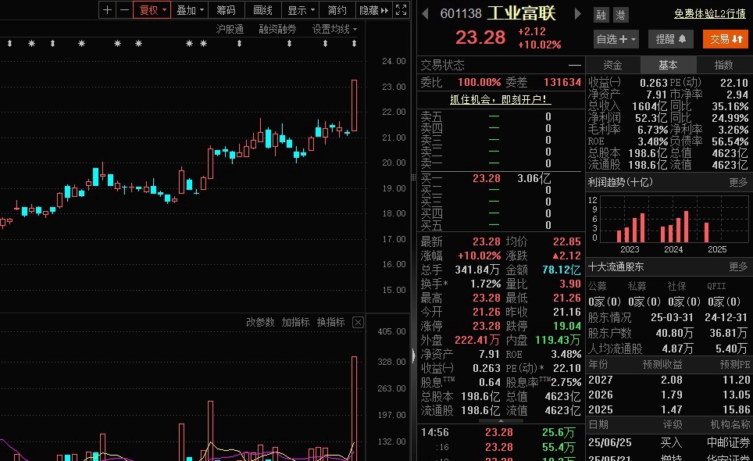Click 隐藏 to hide side panel
This screenshot has width=753, height=461.
[373, 10]
